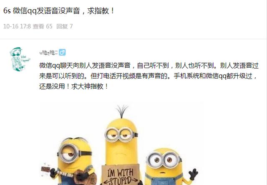This screenshot has height=185, width=267.
Task: Click 求指教！ at the end of the title
Action: tap(101, 11)
